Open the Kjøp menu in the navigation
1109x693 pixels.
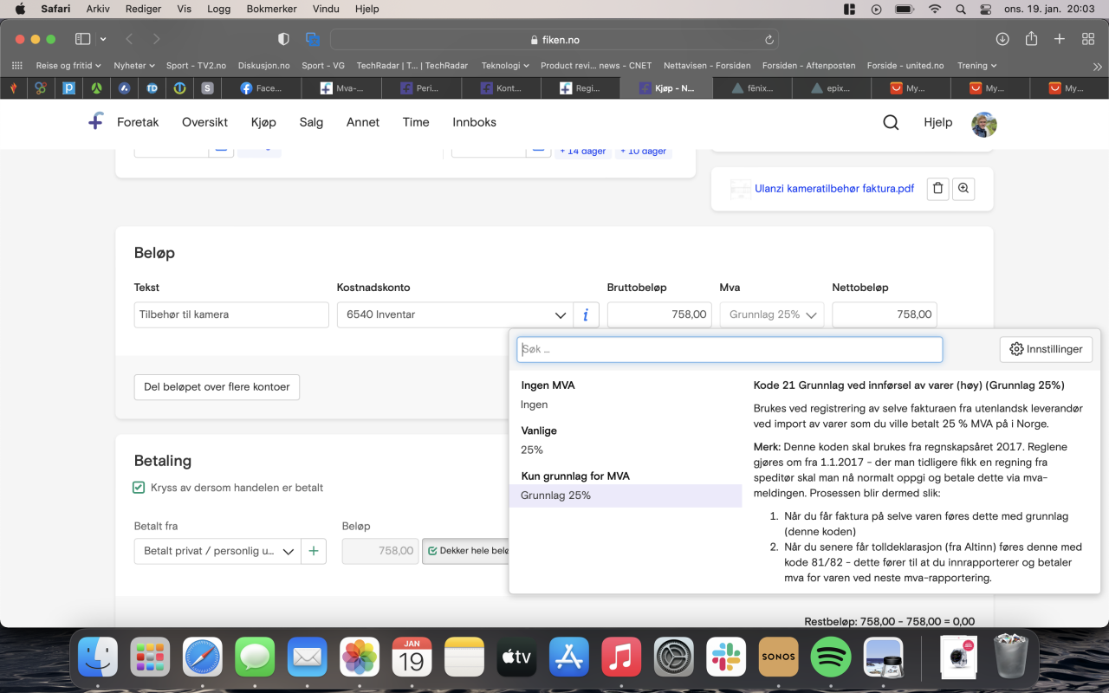[x=263, y=122]
